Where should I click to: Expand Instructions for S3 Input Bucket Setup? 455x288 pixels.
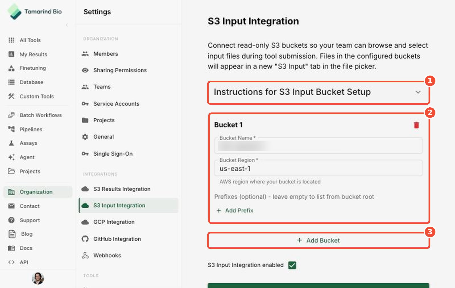point(318,92)
